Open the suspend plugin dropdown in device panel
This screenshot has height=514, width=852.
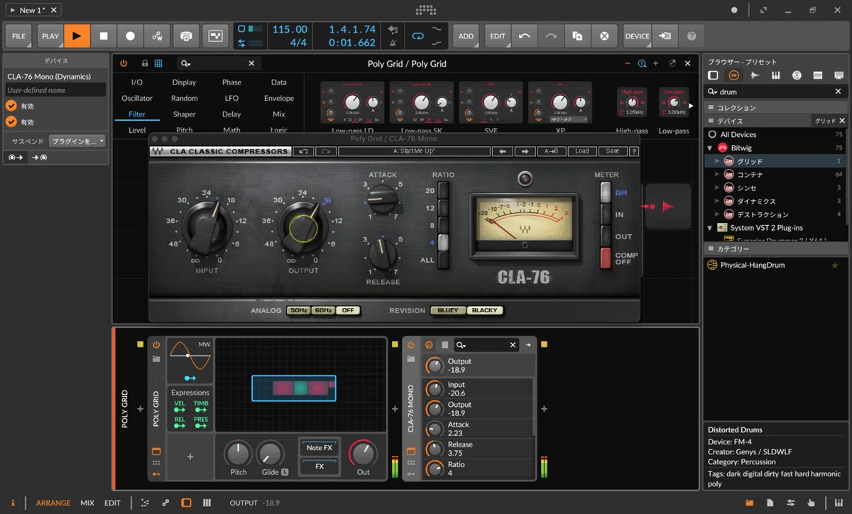pos(77,141)
